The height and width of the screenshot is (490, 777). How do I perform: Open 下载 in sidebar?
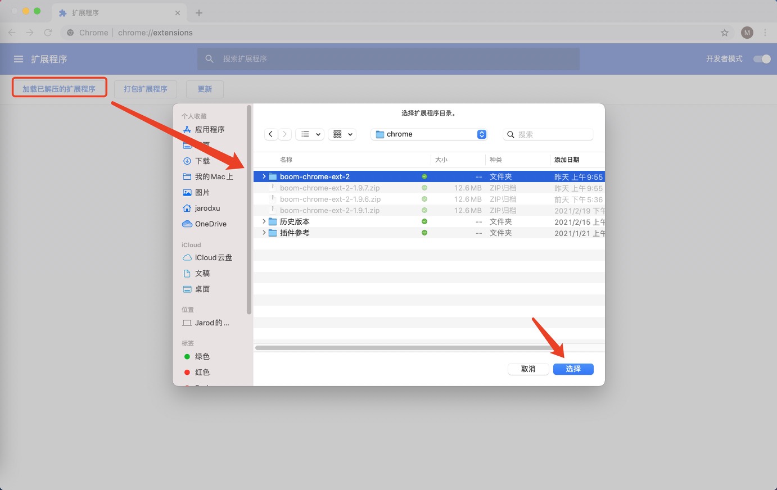point(197,161)
